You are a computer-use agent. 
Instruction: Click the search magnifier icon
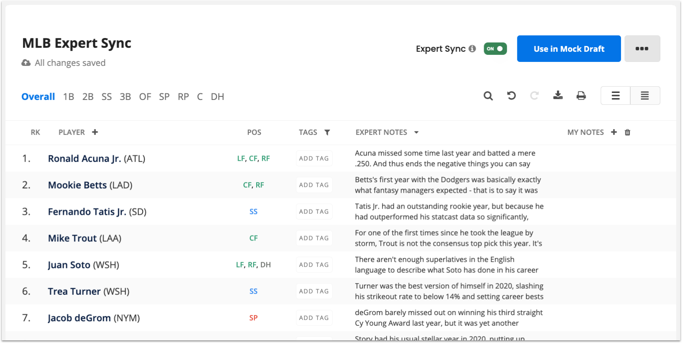[488, 95]
